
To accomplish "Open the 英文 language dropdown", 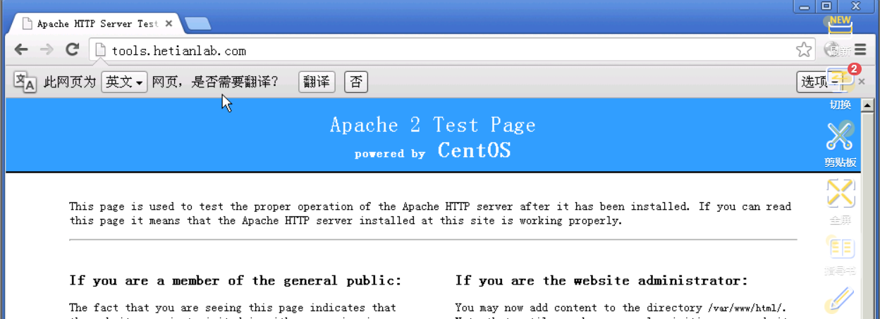I will (124, 82).
